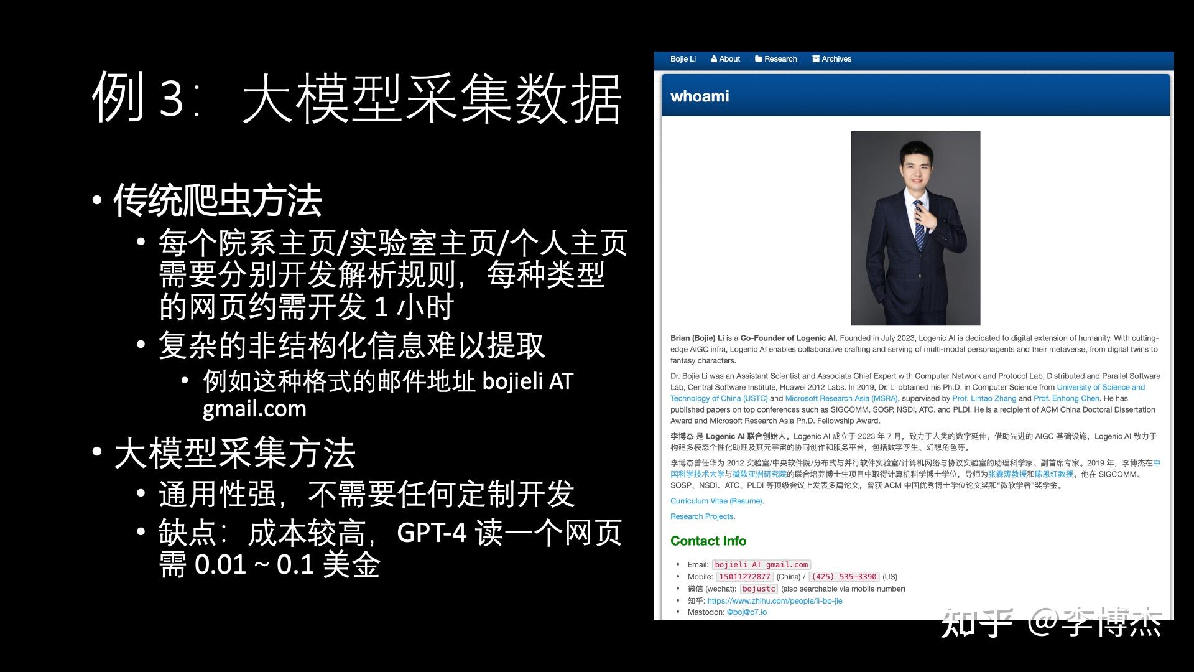Click the 中国科学技术大学 link
Image resolution: width=1194 pixels, height=672 pixels.
coord(698,473)
